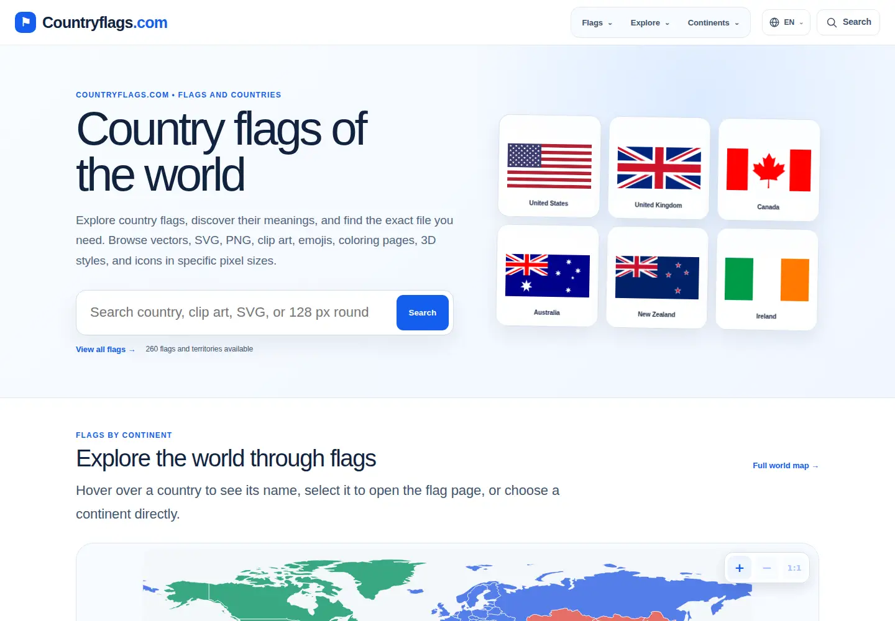Image resolution: width=895 pixels, height=621 pixels.
Task: Reset map zoom with 1:1 button
Action: pos(794,568)
